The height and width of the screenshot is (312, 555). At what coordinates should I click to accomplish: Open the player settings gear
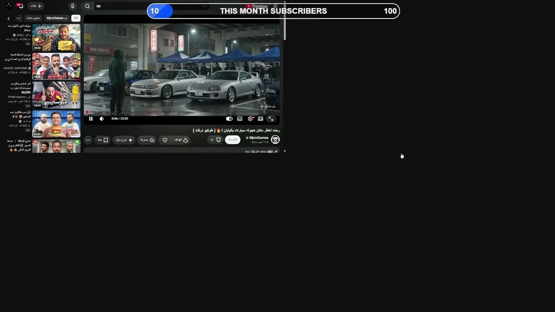(250, 119)
